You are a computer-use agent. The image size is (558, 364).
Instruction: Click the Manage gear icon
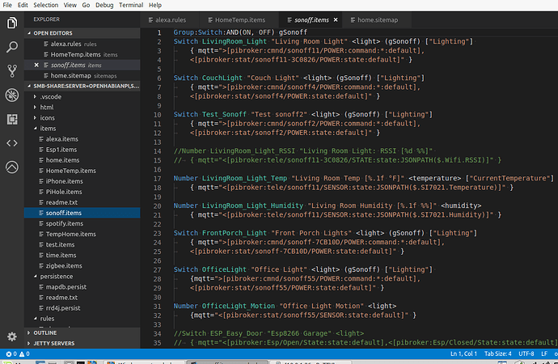coord(11,336)
